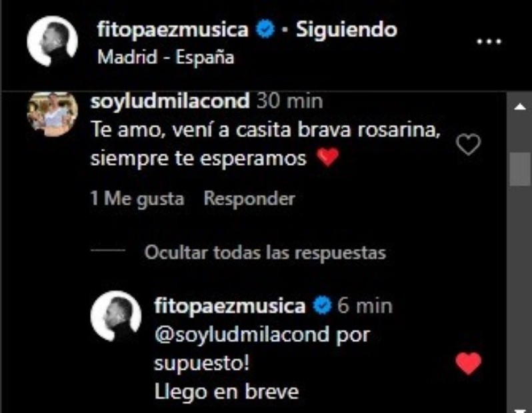Click fitopaezmusica profile picture in the header
Screen dimensions: 532x413
(x=52, y=41)
